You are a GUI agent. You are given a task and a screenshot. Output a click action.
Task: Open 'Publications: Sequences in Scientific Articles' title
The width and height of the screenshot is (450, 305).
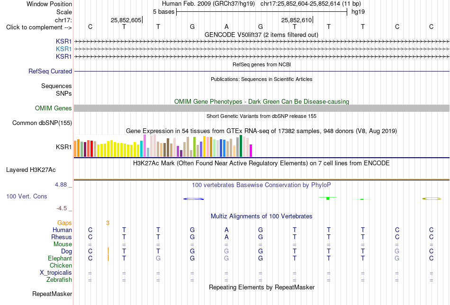tap(261, 79)
